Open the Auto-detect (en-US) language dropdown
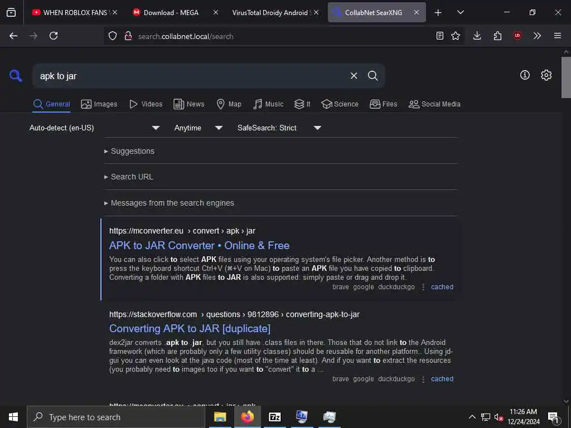 pyautogui.click(x=95, y=128)
